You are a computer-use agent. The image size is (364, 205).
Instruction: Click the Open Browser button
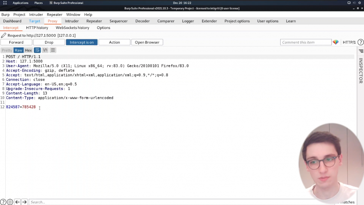[x=147, y=42]
